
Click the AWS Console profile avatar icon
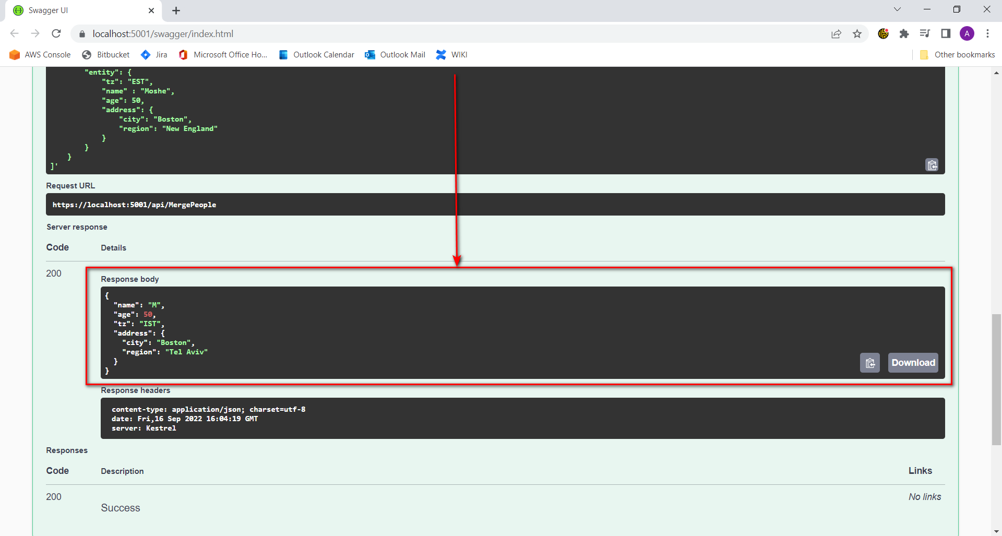(967, 33)
